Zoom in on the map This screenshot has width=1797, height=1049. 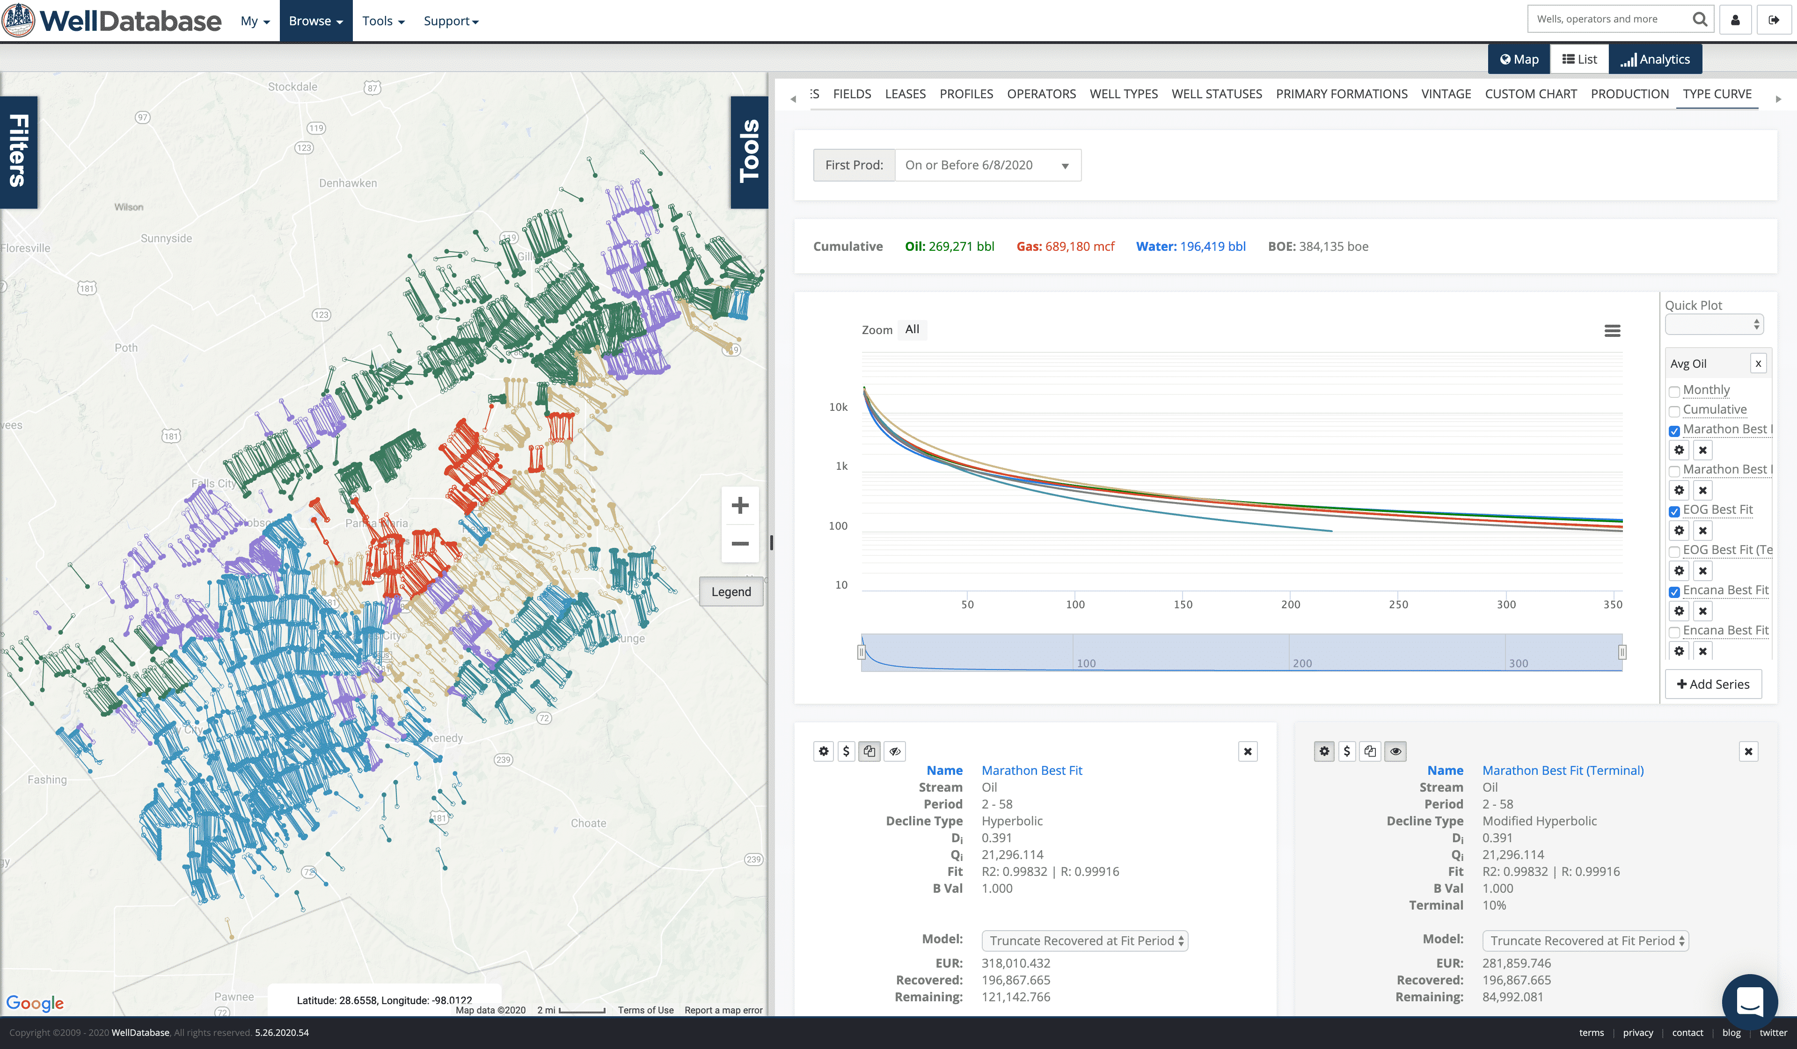point(740,506)
